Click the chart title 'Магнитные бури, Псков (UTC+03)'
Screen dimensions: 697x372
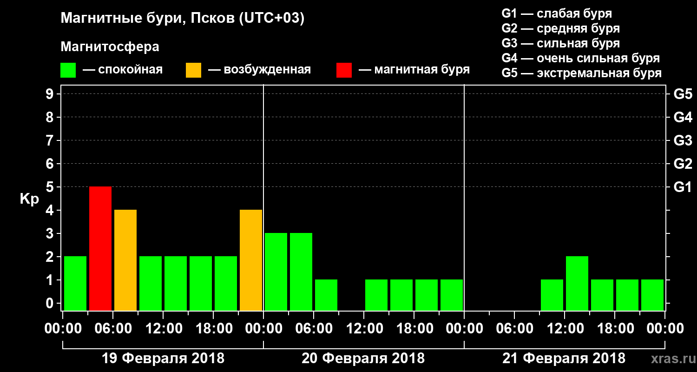[x=183, y=19]
